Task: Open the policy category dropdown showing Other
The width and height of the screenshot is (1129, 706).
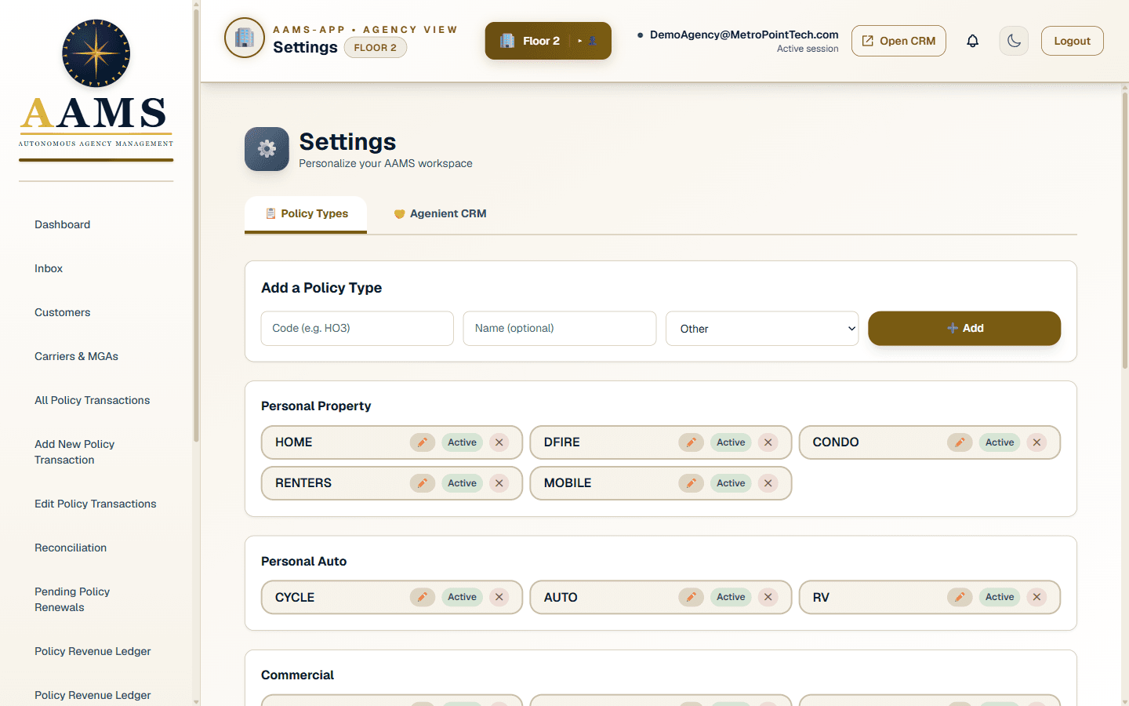Action: [x=762, y=329]
